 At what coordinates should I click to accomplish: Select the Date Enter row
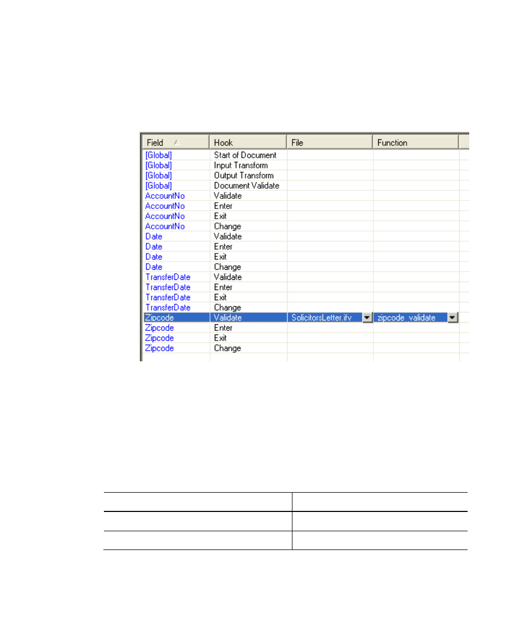point(305,247)
